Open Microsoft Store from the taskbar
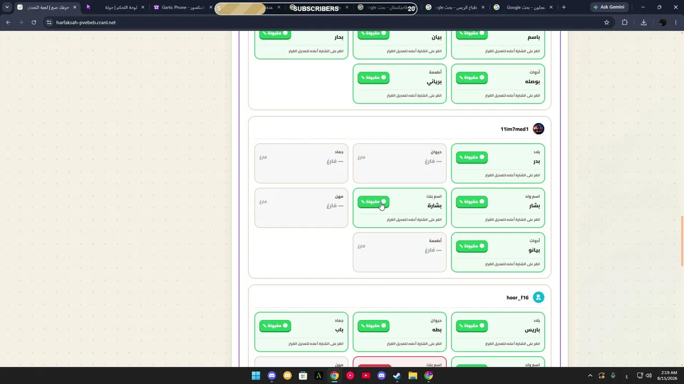Screen dimensions: 684x384 point(303,375)
